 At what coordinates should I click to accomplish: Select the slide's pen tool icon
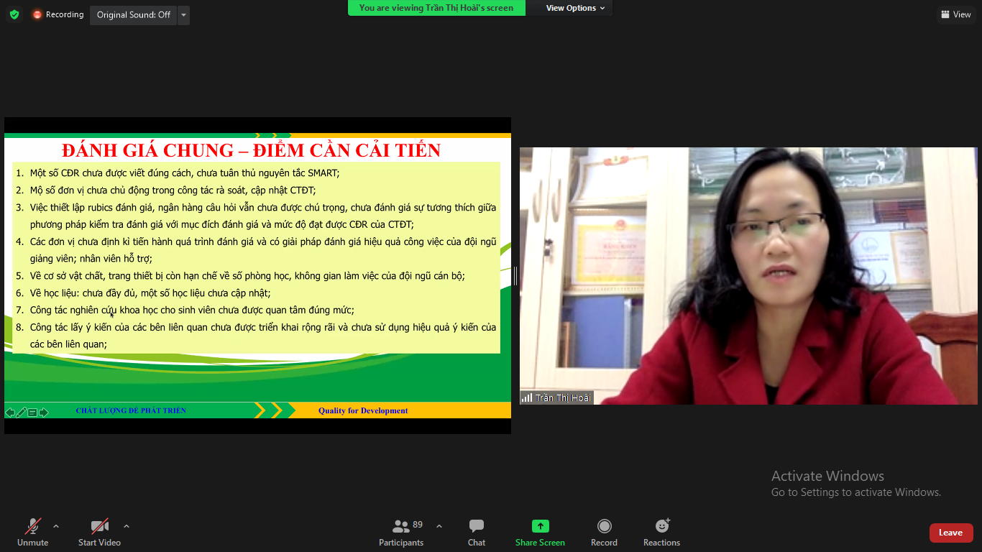click(22, 413)
